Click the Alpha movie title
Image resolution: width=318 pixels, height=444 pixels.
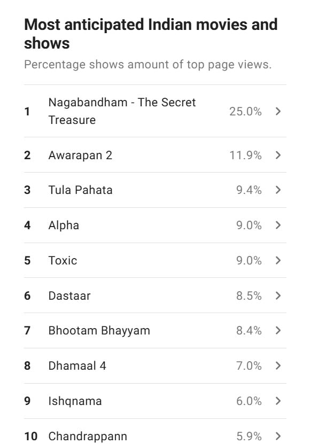pyautogui.click(x=64, y=225)
